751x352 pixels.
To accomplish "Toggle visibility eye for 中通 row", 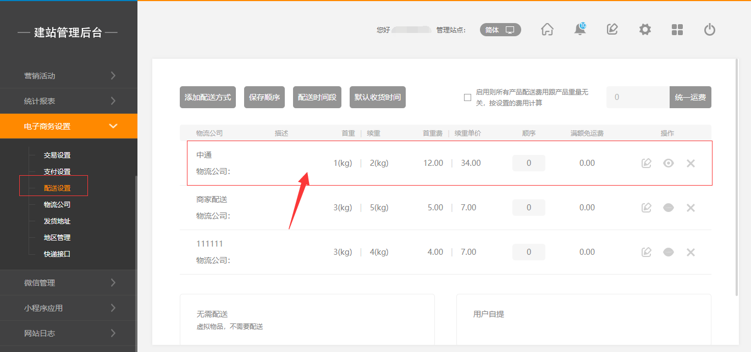I will [669, 163].
